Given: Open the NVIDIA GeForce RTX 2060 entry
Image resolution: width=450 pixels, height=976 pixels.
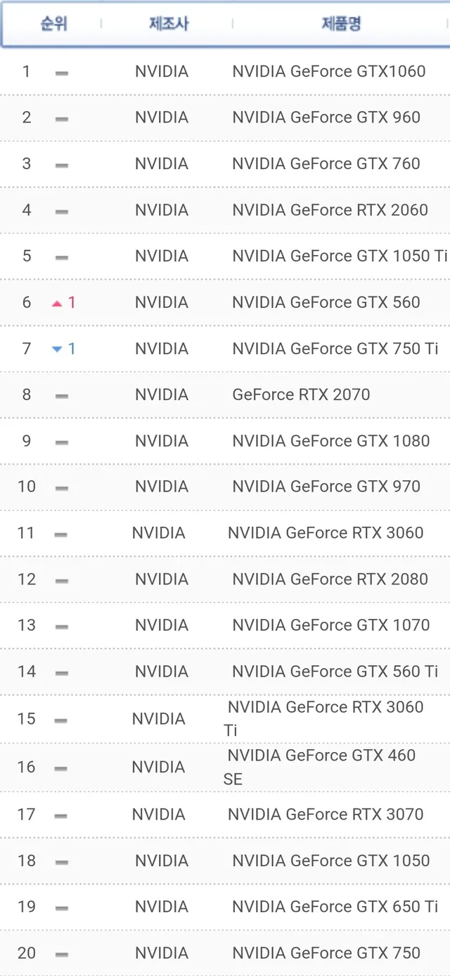Looking at the screenshot, I should (330, 210).
